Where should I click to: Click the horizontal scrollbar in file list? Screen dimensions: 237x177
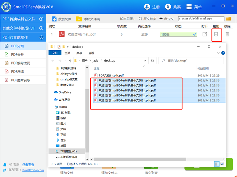tap(140, 159)
